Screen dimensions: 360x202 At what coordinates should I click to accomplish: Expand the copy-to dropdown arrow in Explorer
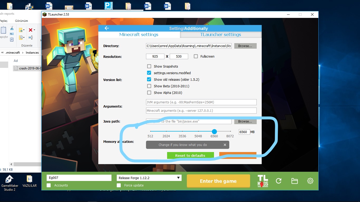click(24, 38)
